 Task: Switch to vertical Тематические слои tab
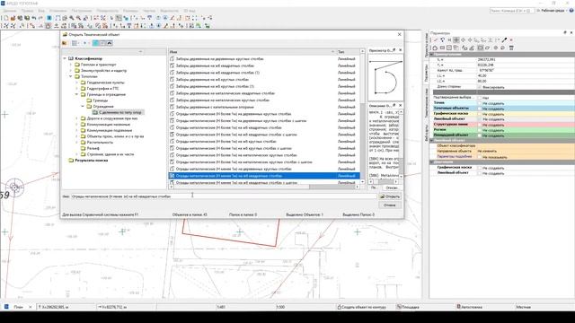(426, 102)
